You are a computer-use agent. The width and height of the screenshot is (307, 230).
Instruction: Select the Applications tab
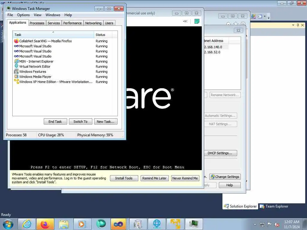coord(18,22)
